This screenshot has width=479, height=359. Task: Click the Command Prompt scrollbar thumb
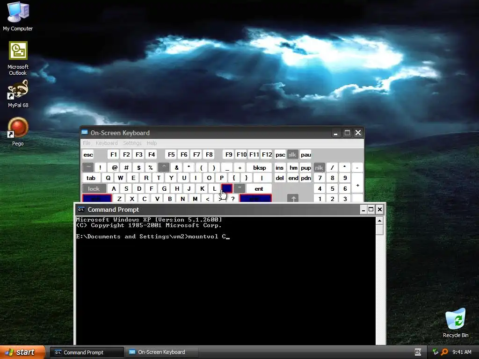pos(379,230)
